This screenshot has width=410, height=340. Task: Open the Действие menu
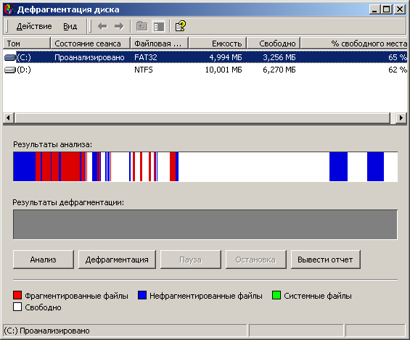coord(34,26)
